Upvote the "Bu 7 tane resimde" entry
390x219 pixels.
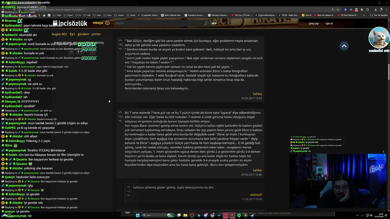click(x=120, y=113)
